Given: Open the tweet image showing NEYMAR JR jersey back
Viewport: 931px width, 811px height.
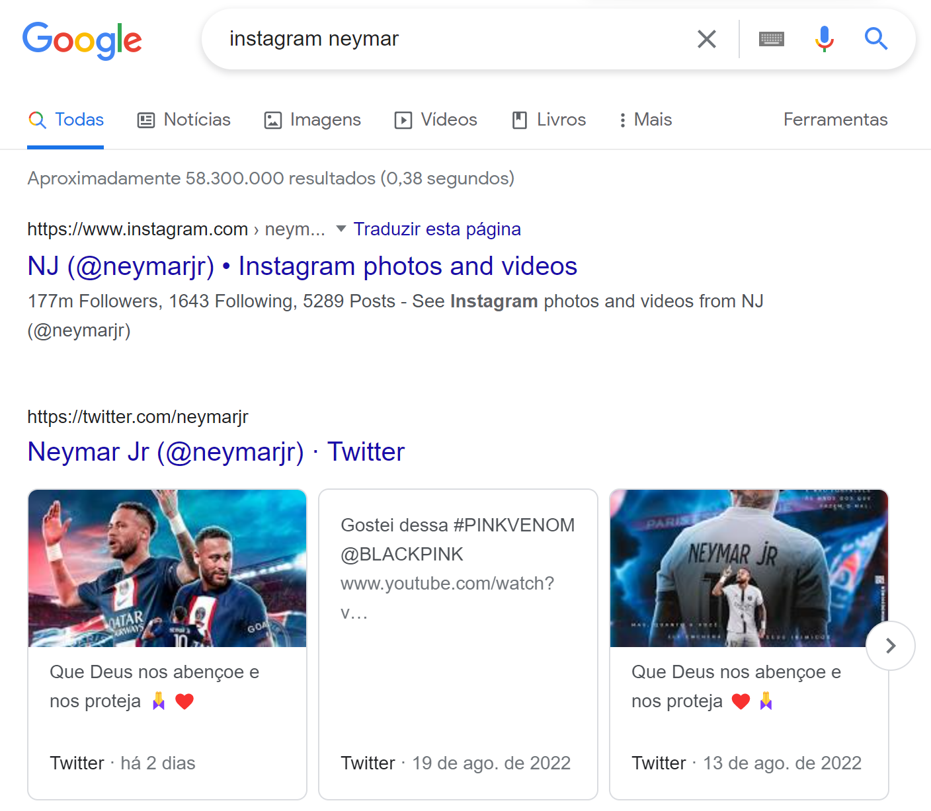Looking at the screenshot, I should point(749,568).
